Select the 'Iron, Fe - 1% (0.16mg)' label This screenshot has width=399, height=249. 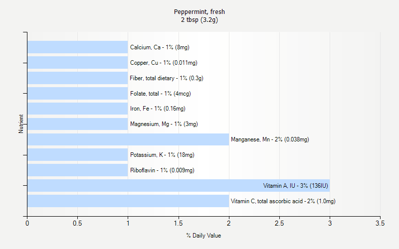(158, 109)
